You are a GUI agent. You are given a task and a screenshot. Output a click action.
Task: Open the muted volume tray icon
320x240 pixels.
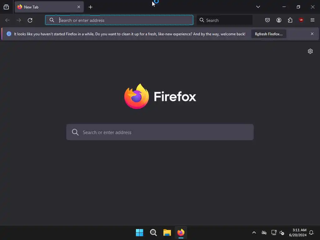[x=282, y=232]
